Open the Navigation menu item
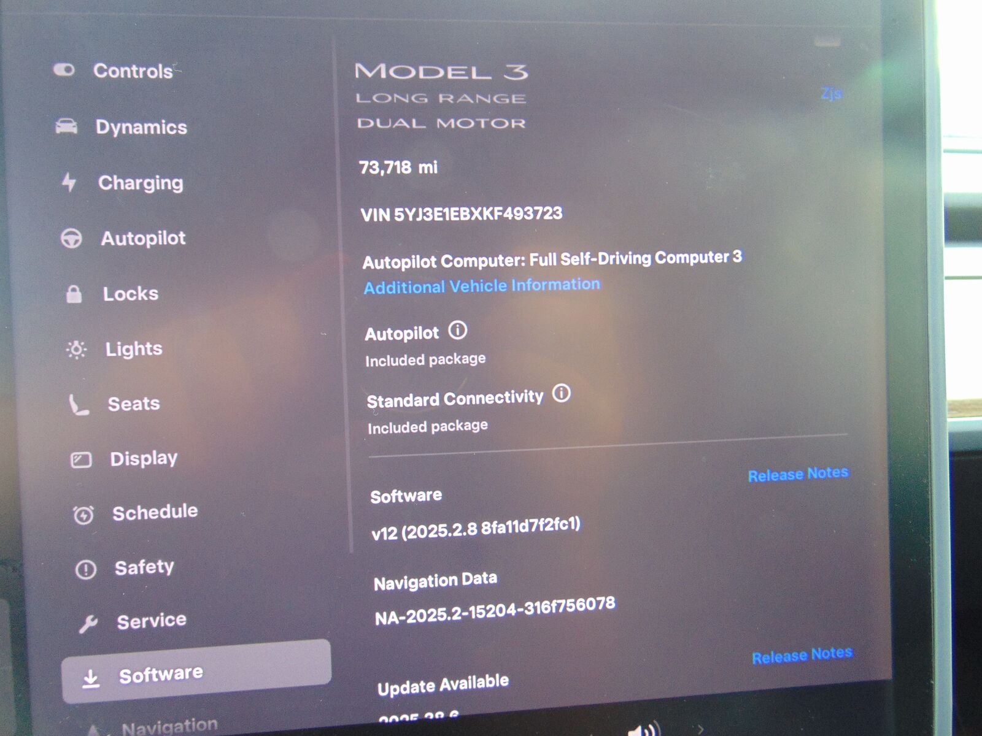 [x=169, y=726]
